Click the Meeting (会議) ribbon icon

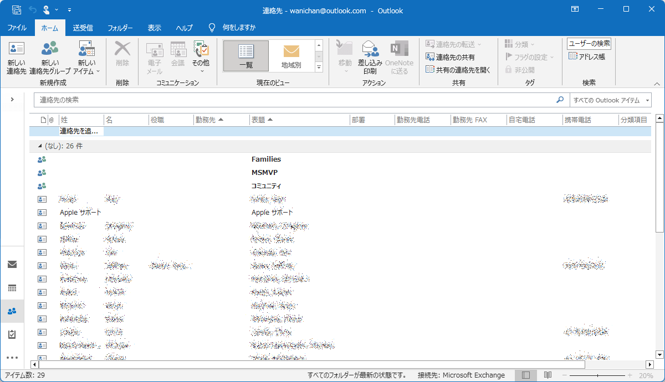coord(178,55)
